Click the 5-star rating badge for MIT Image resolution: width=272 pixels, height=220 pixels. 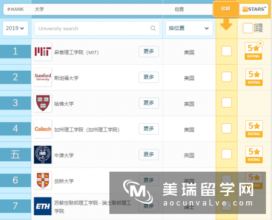[x=253, y=51]
